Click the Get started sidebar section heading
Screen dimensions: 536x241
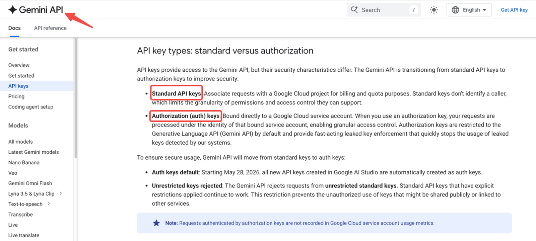(23, 50)
